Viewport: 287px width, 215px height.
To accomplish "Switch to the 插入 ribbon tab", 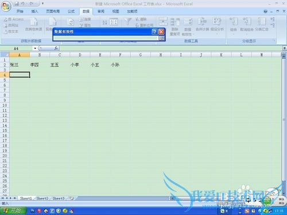I will point(34,11).
